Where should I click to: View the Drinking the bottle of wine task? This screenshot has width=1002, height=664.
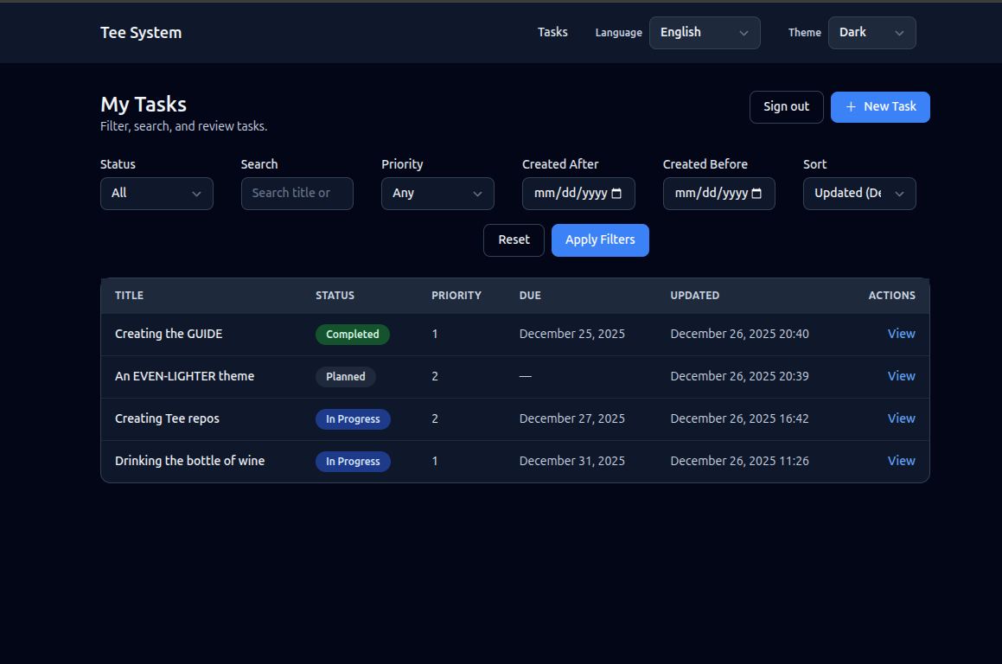pyautogui.click(x=901, y=461)
